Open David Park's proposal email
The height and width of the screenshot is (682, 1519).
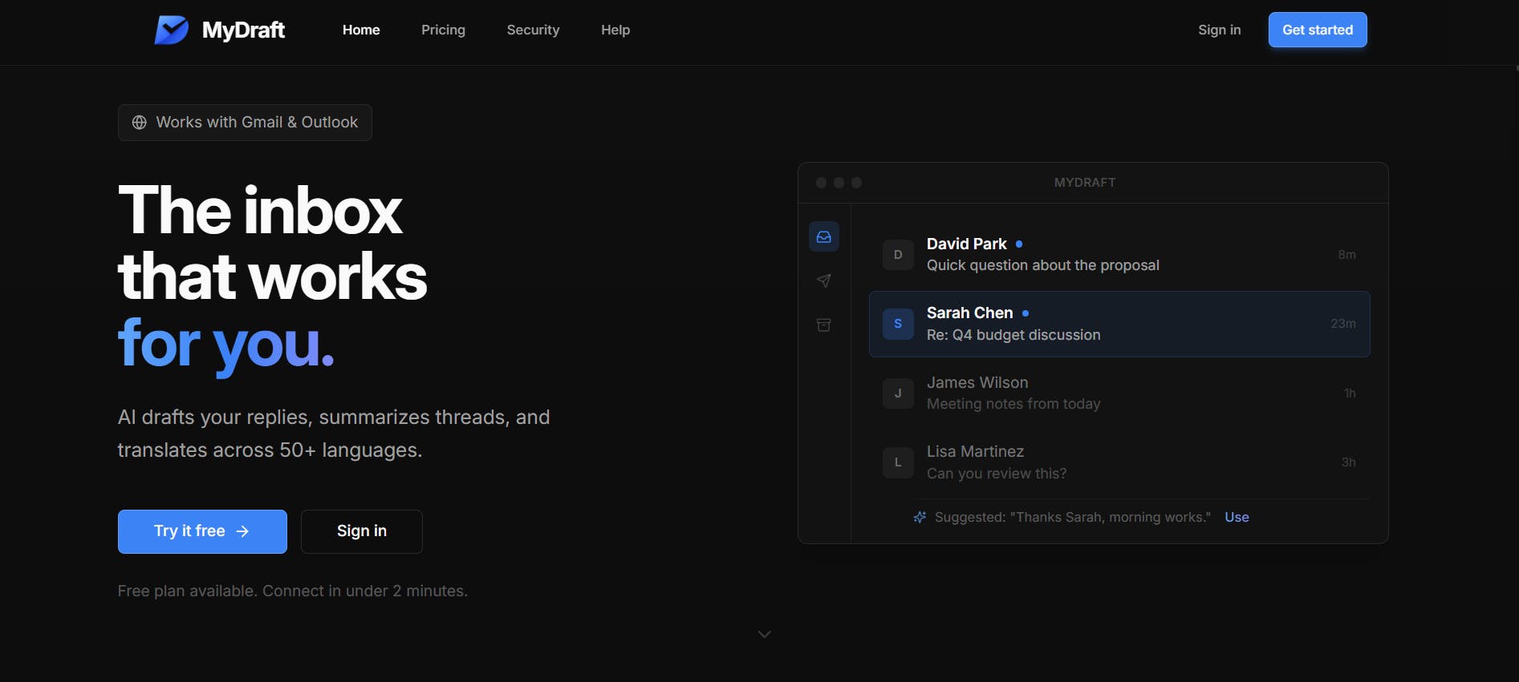click(x=1119, y=255)
